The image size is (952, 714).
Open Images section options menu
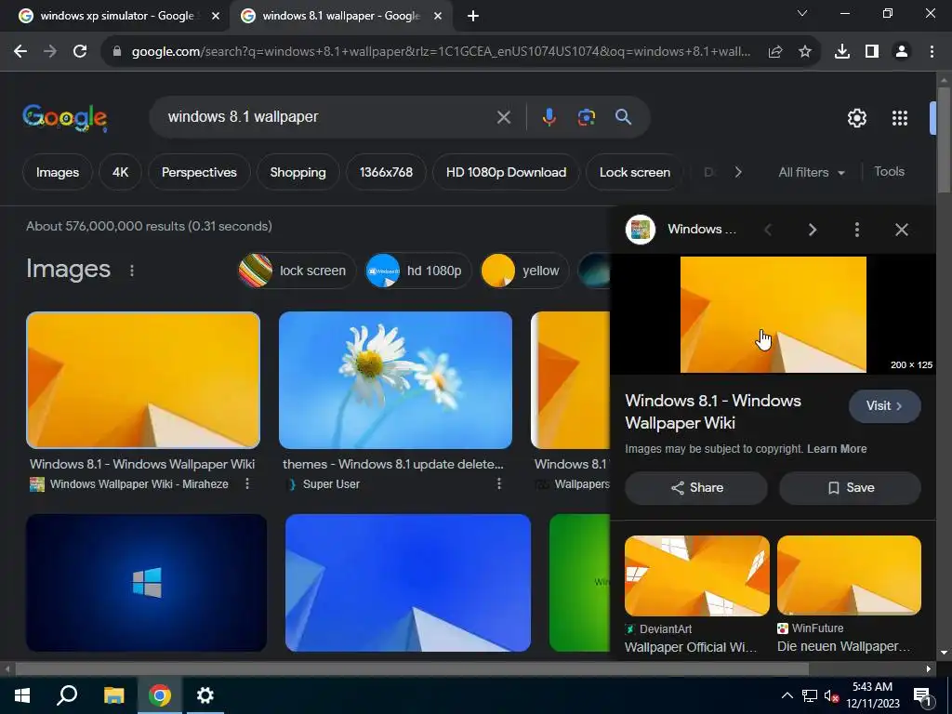click(x=132, y=271)
